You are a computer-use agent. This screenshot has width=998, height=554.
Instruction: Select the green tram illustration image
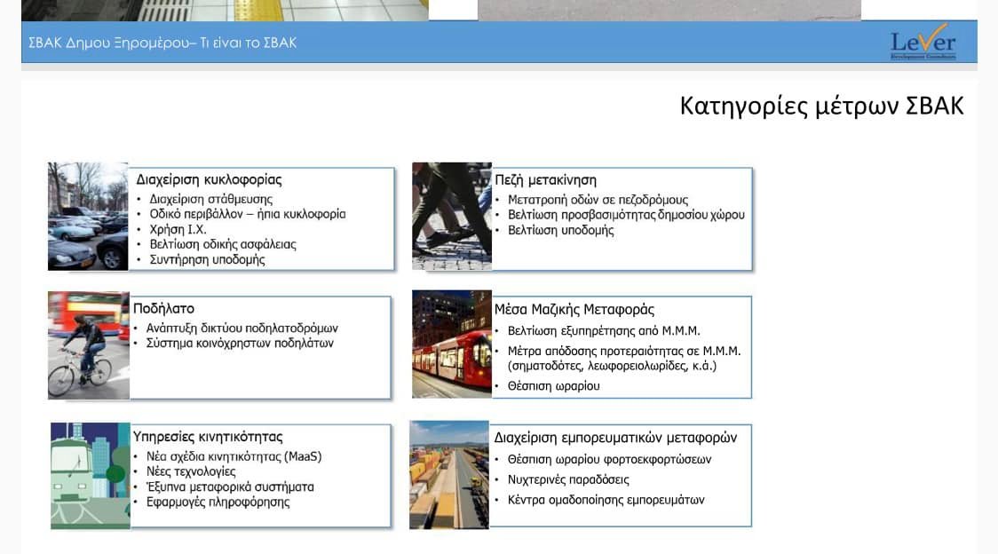[x=91, y=476]
